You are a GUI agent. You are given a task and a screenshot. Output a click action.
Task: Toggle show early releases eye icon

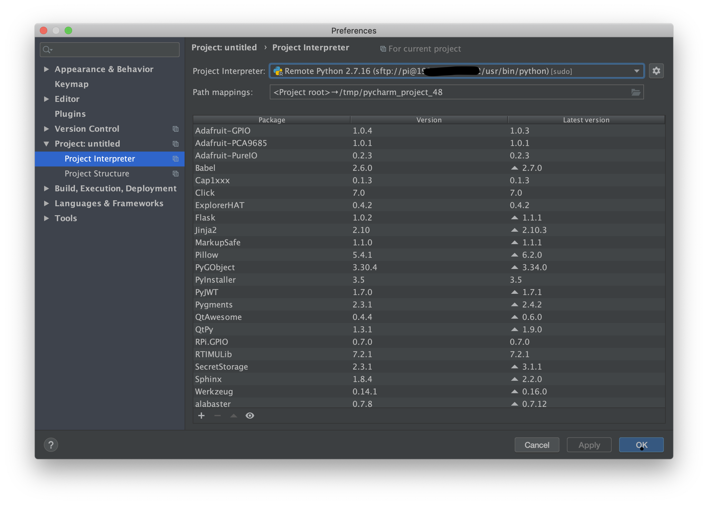point(250,416)
